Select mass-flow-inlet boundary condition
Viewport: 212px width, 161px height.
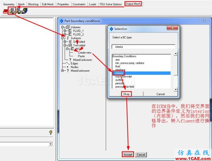pyautogui.click(x=124, y=77)
